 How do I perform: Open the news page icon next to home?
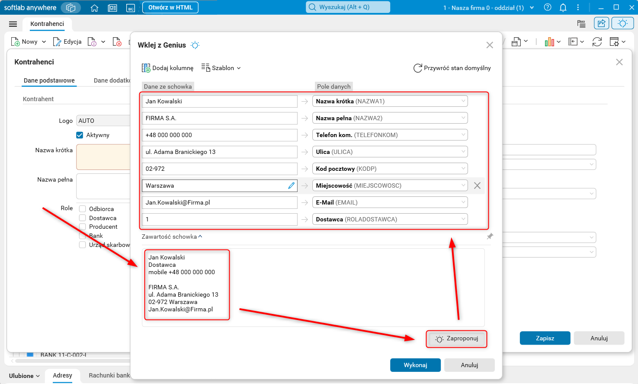tap(112, 8)
